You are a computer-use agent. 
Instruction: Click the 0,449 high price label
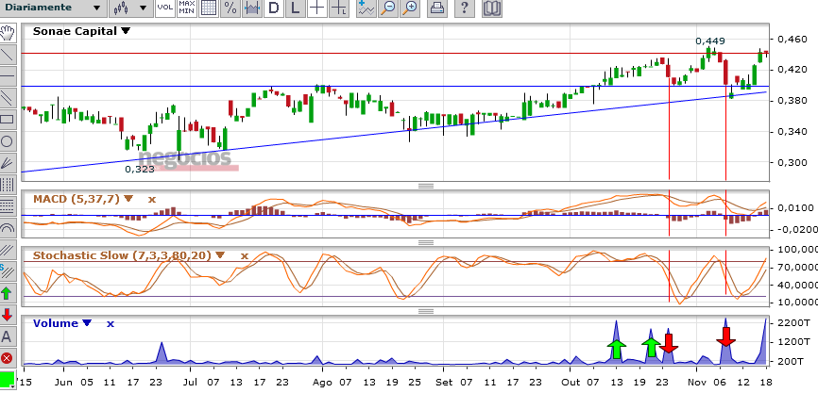pos(710,41)
